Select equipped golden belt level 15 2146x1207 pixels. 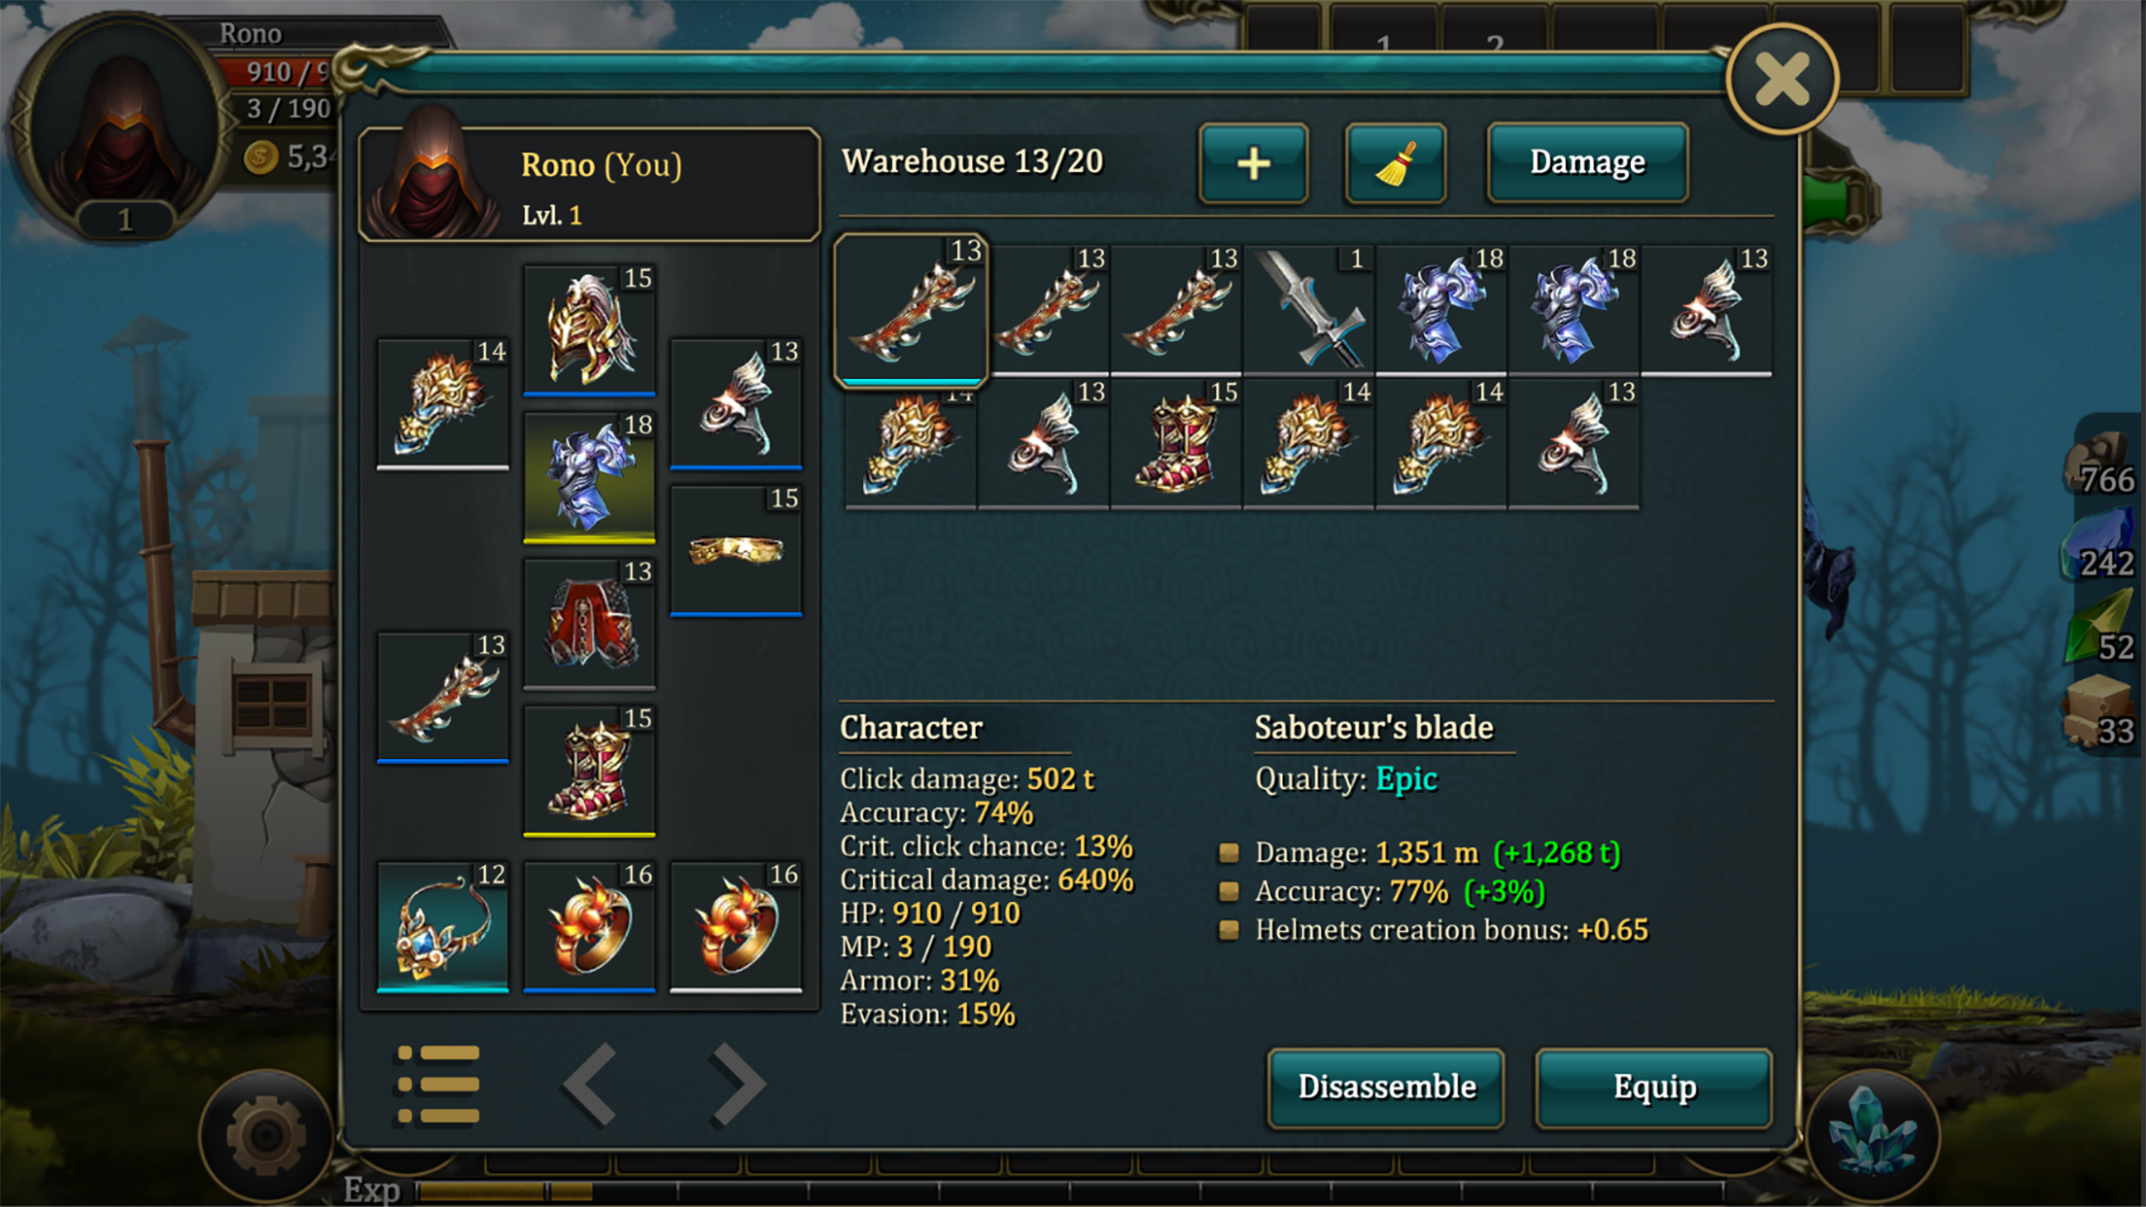(x=736, y=551)
